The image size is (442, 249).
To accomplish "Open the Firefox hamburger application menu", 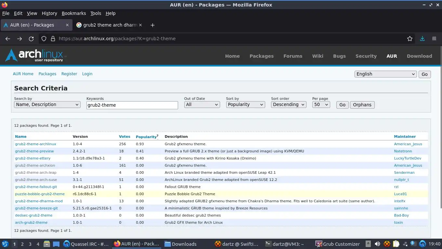I will tap(434, 39).
